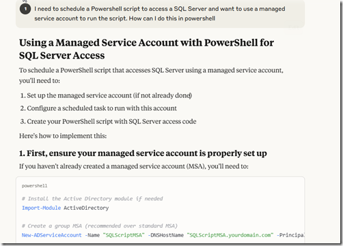Click the intro paragraph starting 'To schedule a PowerShell'
This screenshot has width=343, height=246.
151,76
